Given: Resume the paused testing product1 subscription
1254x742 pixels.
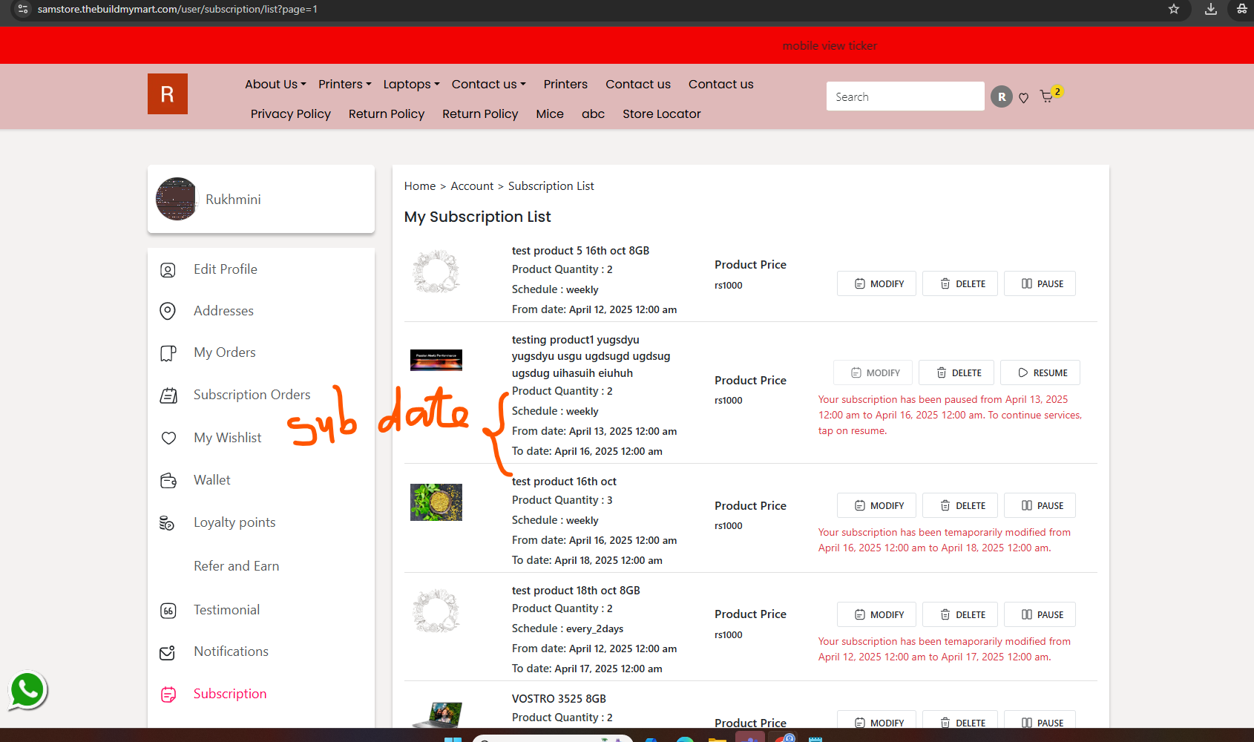Looking at the screenshot, I should coord(1040,372).
